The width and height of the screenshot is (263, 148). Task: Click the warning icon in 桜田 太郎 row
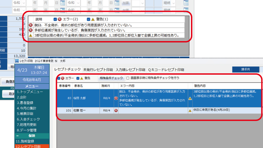(x=190, y=98)
